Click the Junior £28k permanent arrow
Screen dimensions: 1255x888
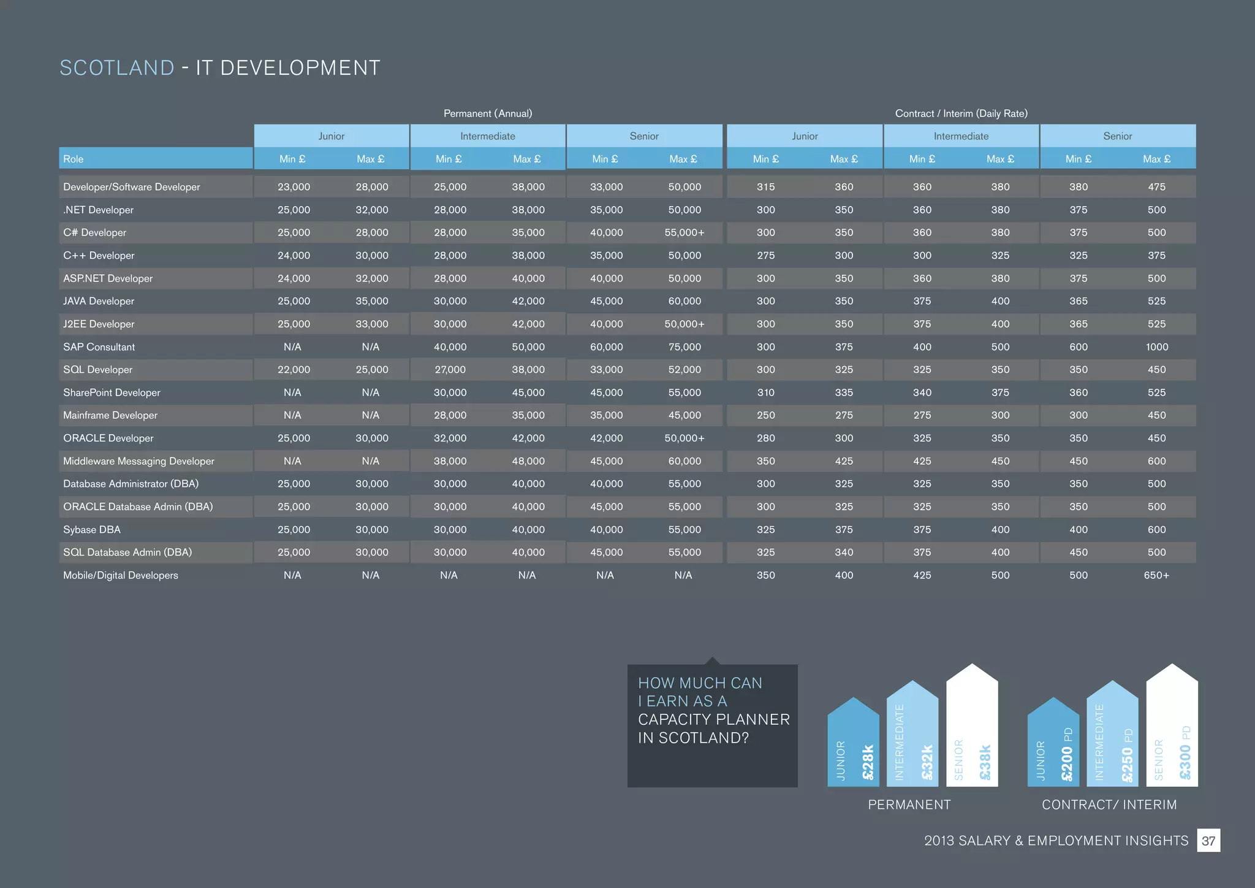[853, 745]
